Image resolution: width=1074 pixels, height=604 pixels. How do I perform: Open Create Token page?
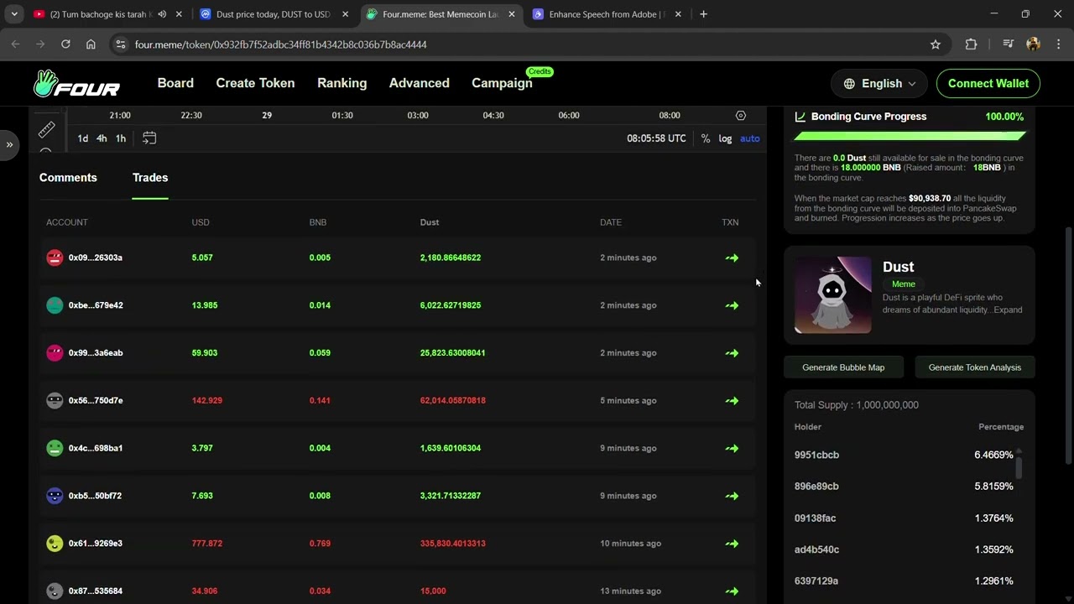point(255,83)
